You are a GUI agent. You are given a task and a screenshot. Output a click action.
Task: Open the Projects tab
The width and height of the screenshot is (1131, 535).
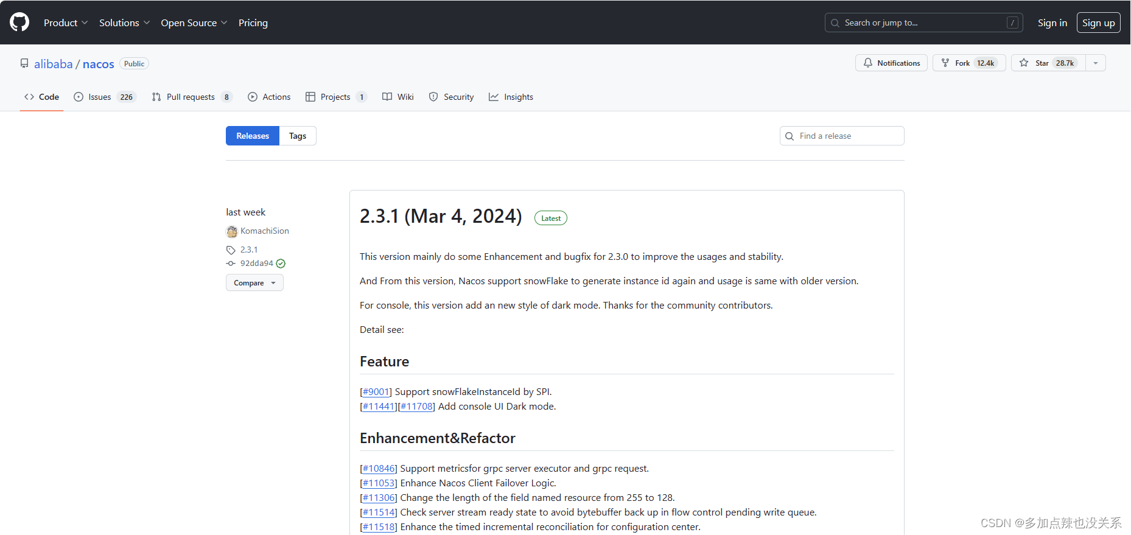click(336, 97)
